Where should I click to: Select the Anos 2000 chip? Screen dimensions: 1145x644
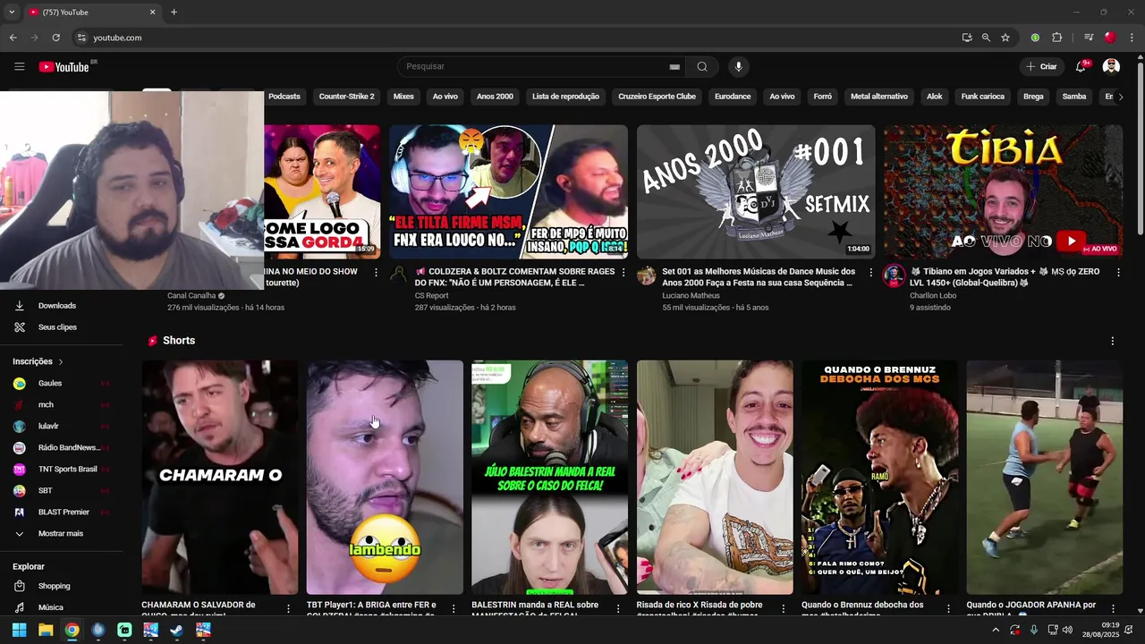click(x=495, y=97)
